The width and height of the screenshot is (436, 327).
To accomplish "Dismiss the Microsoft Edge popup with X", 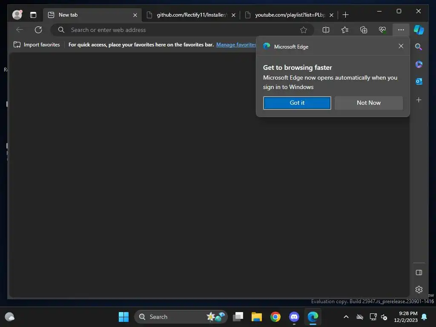I will 401,46.
